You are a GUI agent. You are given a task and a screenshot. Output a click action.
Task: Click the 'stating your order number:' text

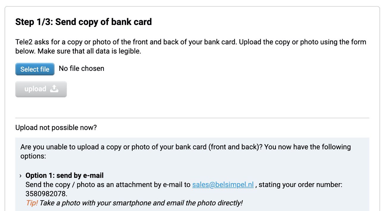[301, 185]
